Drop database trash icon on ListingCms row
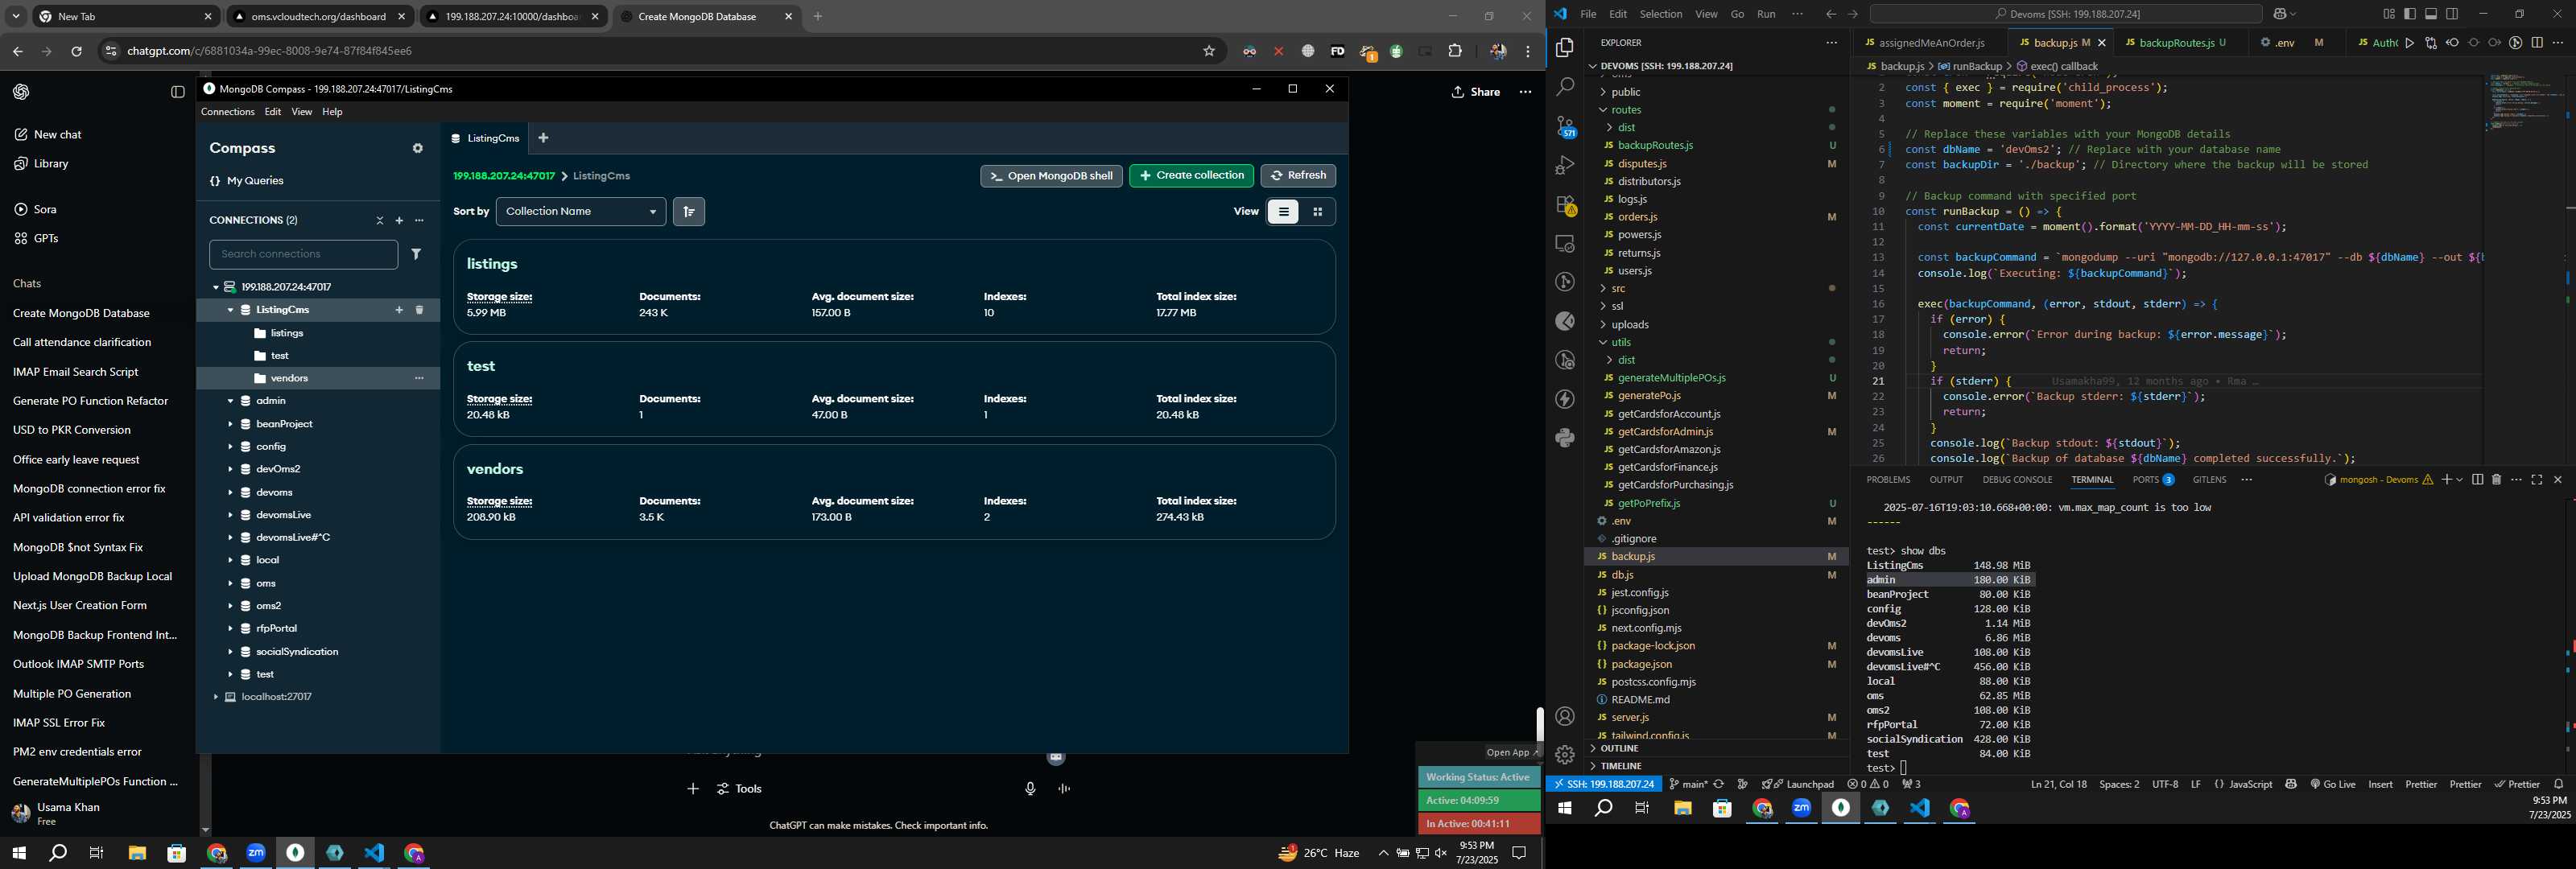This screenshot has height=869, width=2576. point(420,311)
